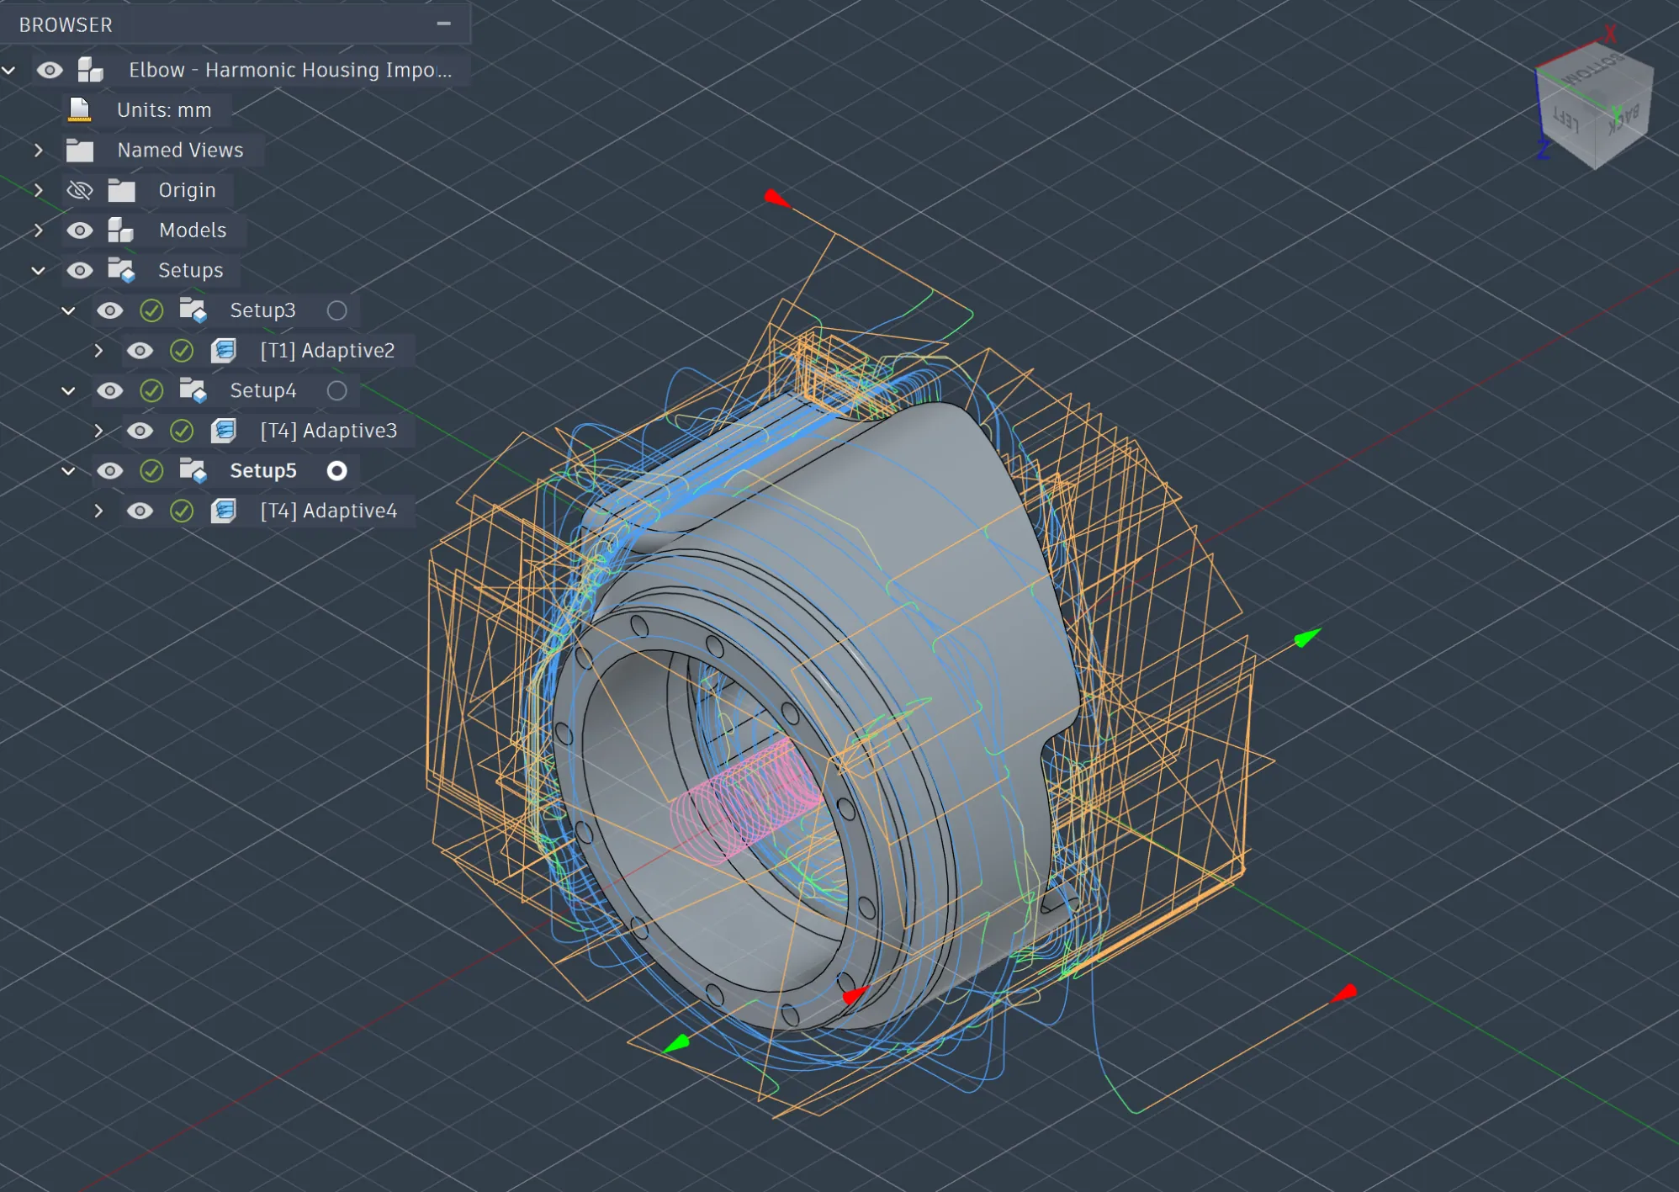Activate Setup3 using its radio button
Screen dimensions: 1679x1192
[x=336, y=310]
